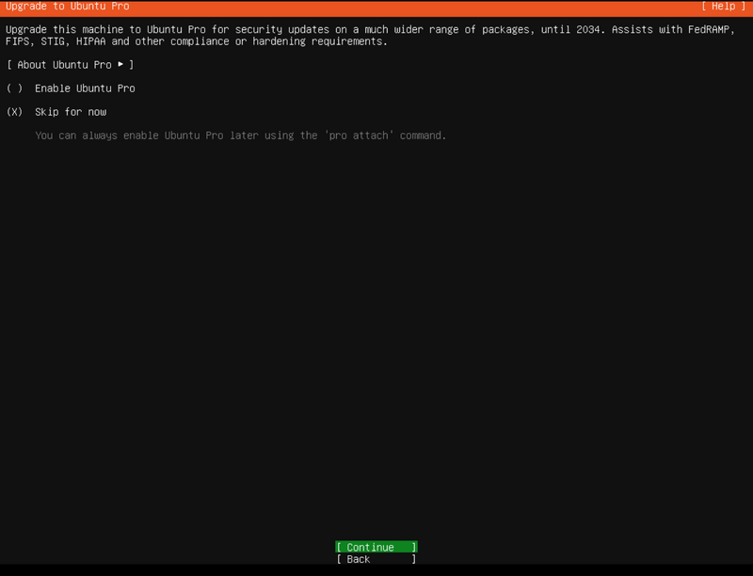
Task: Click the (X) marker next to Skip
Action: (x=14, y=112)
